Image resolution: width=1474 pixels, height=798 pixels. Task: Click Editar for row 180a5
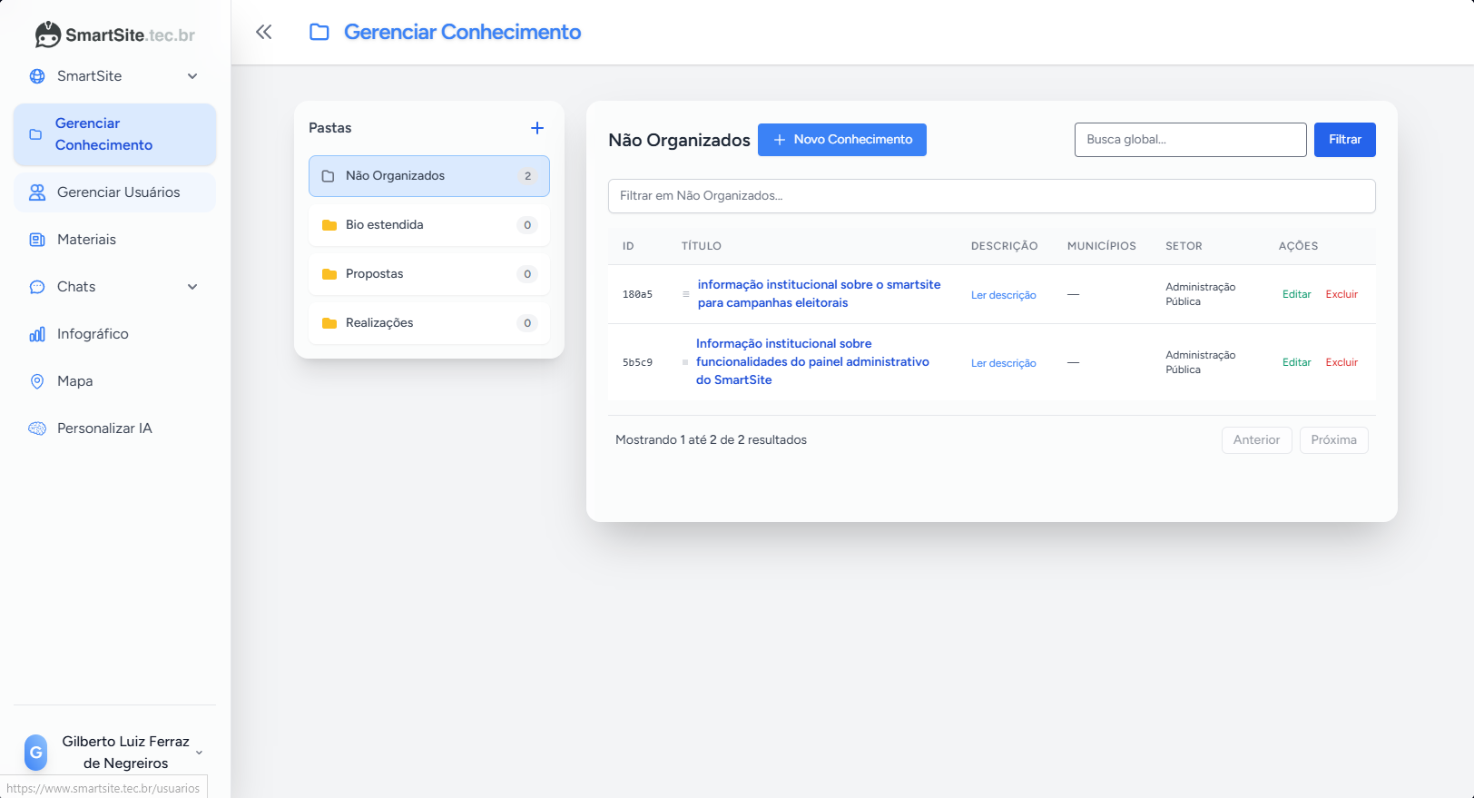[x=1297, y=294]
